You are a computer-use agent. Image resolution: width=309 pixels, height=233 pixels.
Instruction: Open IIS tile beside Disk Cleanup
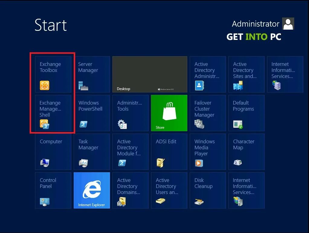tap(246, 190)
